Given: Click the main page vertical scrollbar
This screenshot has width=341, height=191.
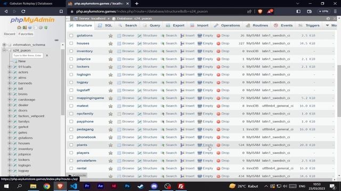Looking at the screenshot, I should point(339,91).
